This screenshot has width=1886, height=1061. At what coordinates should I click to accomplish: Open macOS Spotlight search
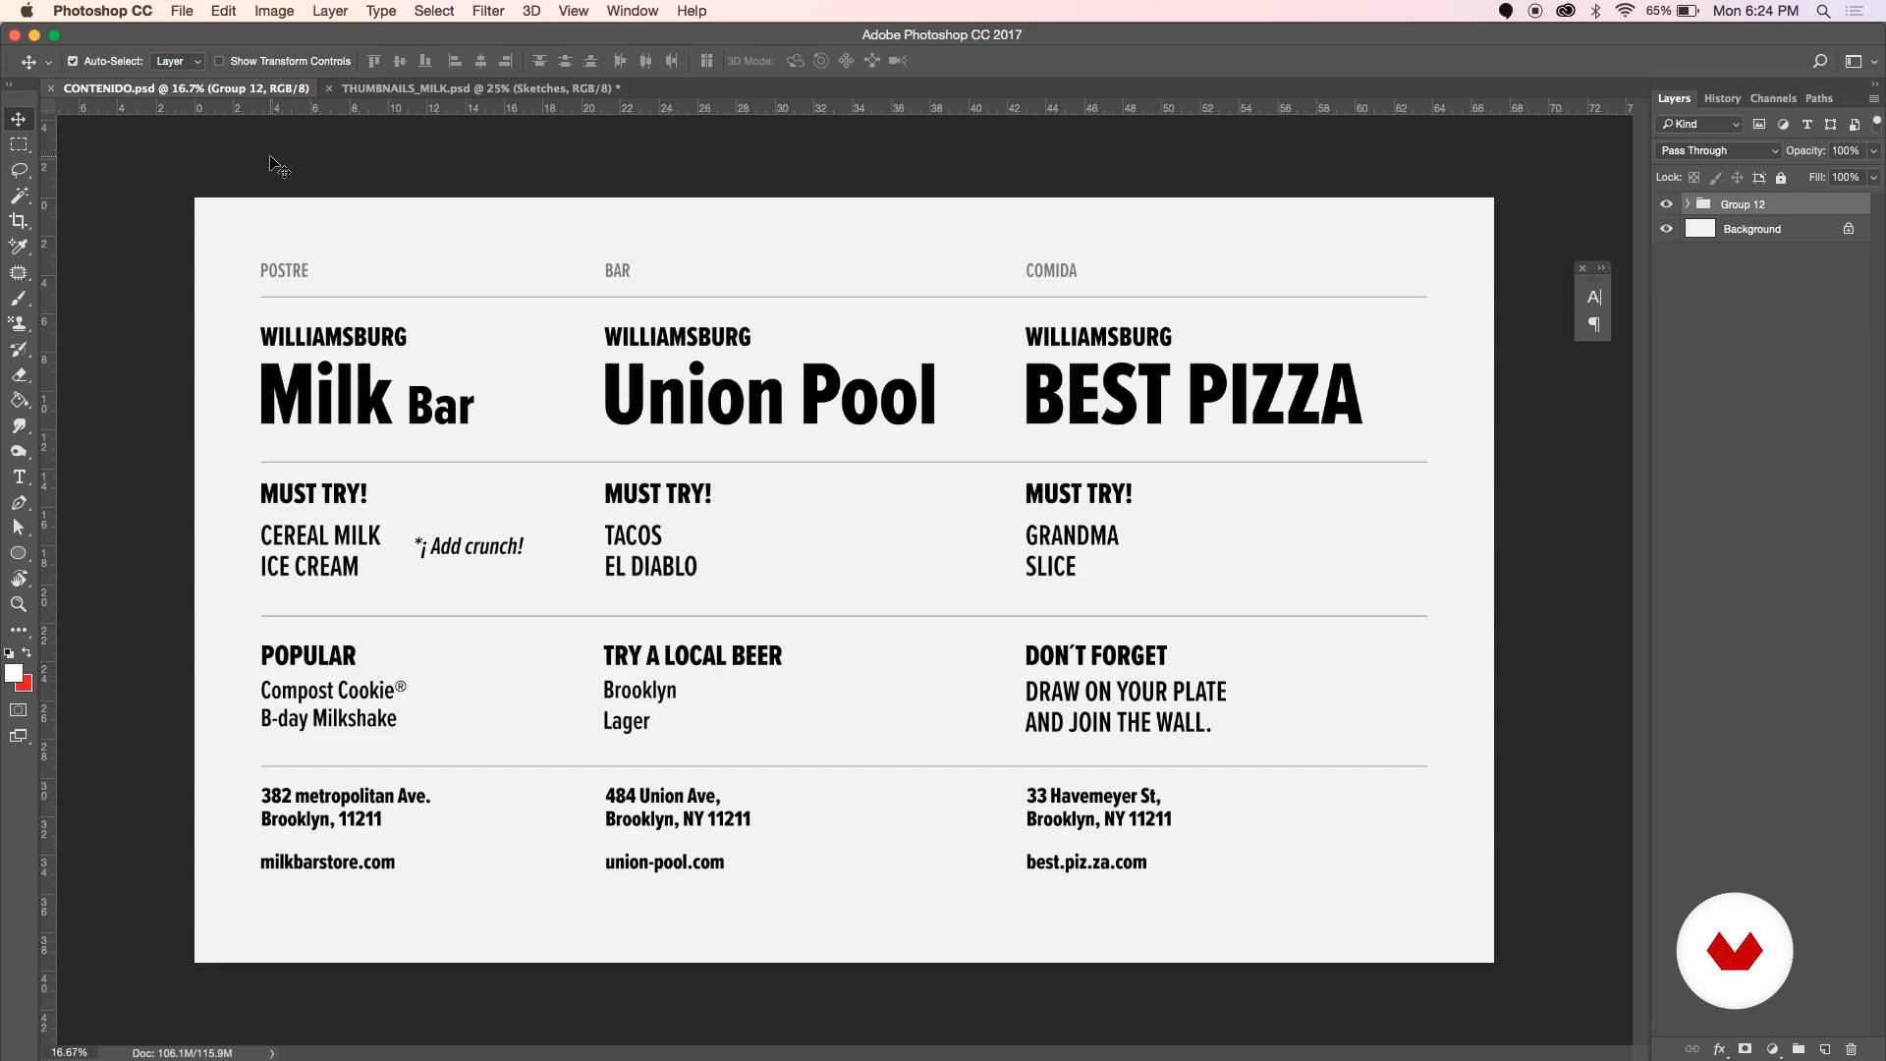pyautogui.click(x=1823, y=11)
